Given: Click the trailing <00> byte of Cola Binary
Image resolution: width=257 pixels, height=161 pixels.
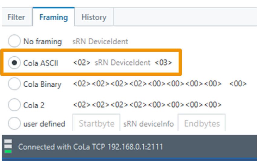Looking at the screenshot, I should click(238, 84).
